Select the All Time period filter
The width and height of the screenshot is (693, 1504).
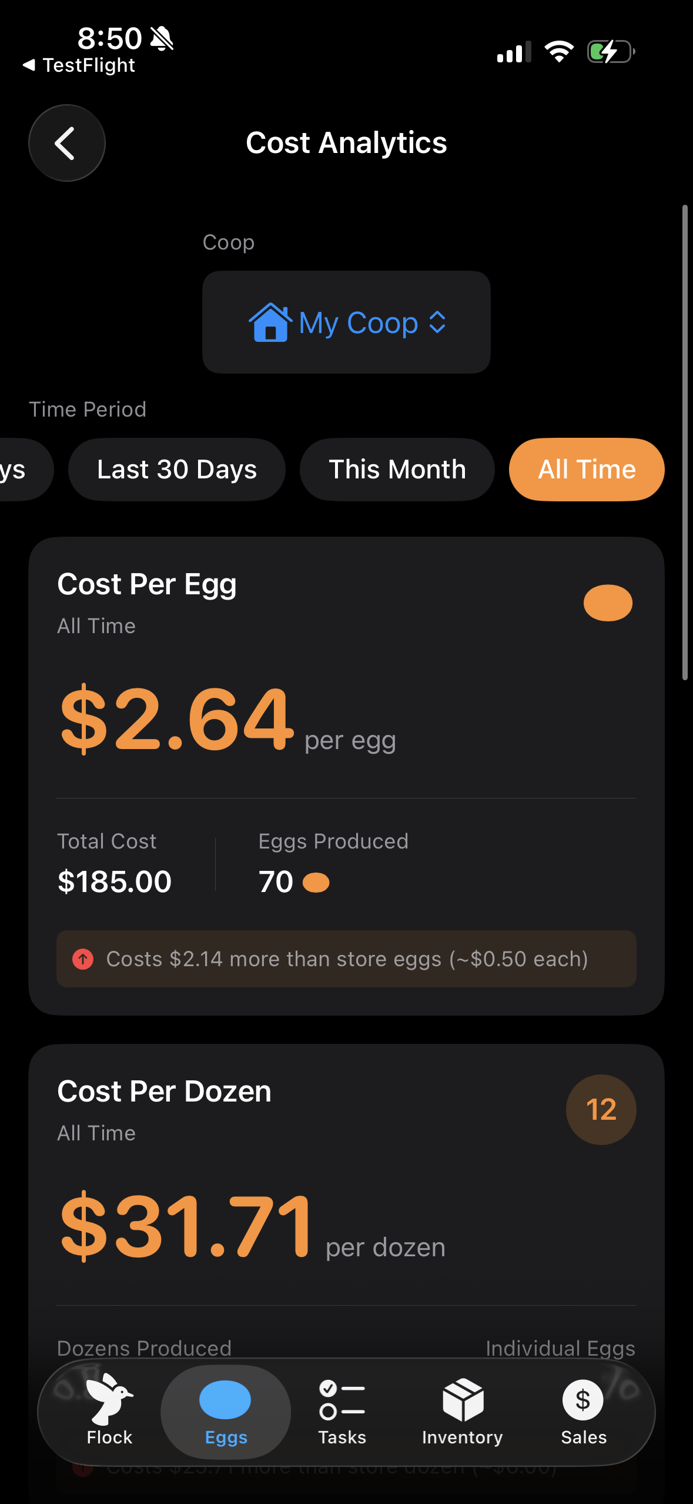(587, 470)
